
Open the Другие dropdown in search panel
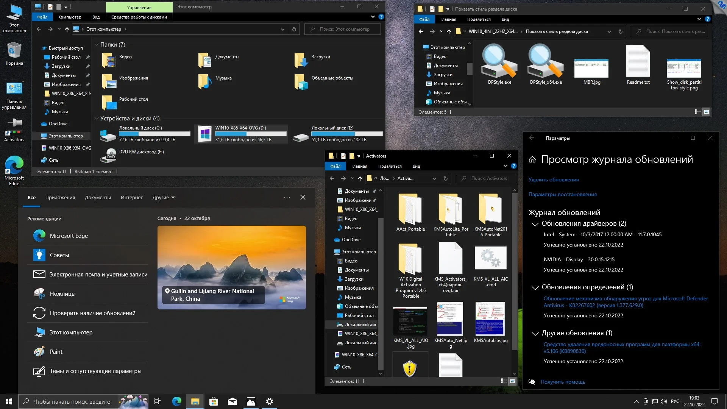tap(164, 198)
